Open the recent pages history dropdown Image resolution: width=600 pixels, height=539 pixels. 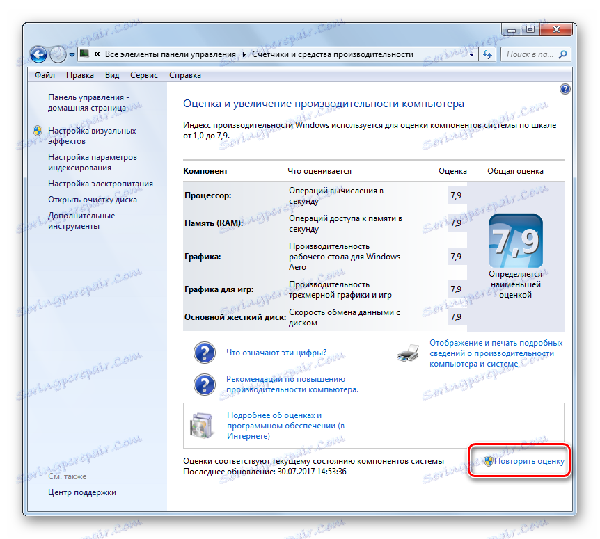(72, 54)
